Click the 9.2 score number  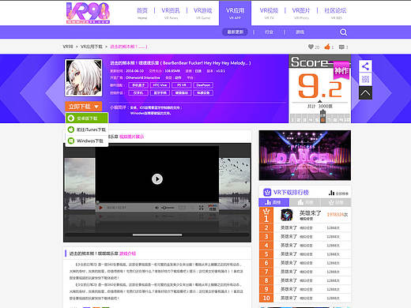319,86
